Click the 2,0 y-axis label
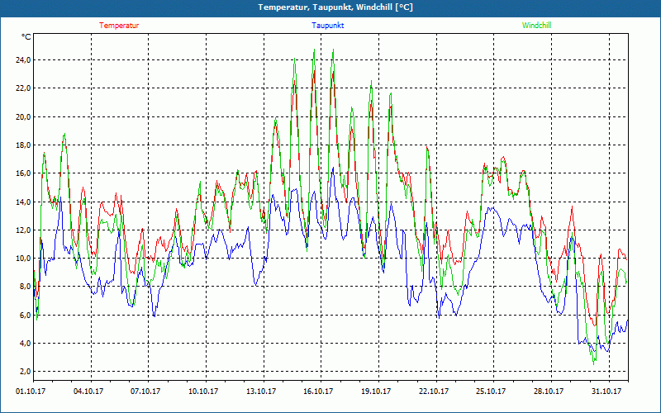The height and width of the screenshot is (413, 661). pyautogui.click(x=25, y=371)
